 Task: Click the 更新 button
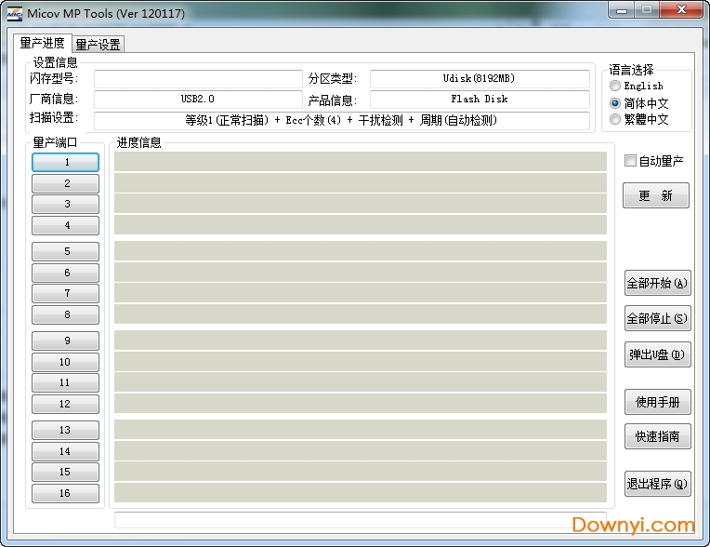[656, 195]
